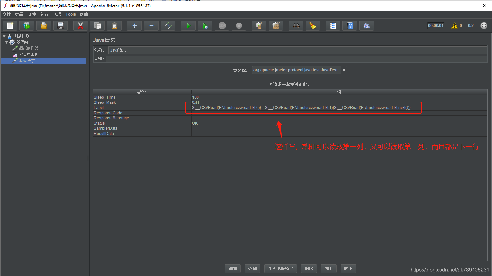This screenshot has height=276, width=492.
Task: Click the Paste clipboard icon
Action: coord(114,26)
